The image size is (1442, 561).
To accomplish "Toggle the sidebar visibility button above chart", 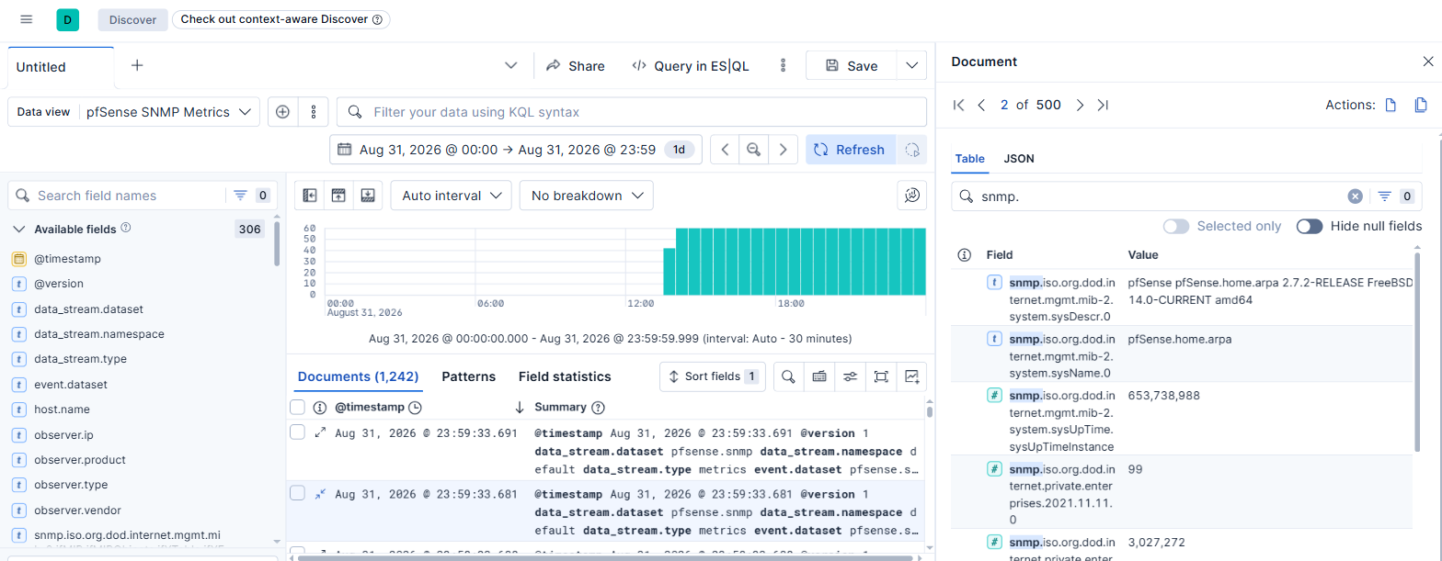I will tap(309, 195).
